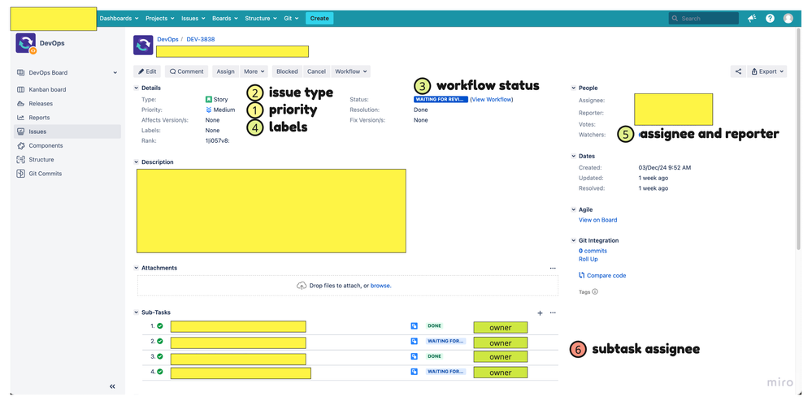Select Issues in the sidebar
This screenshot has height=405, width=812.
(67, 131)
